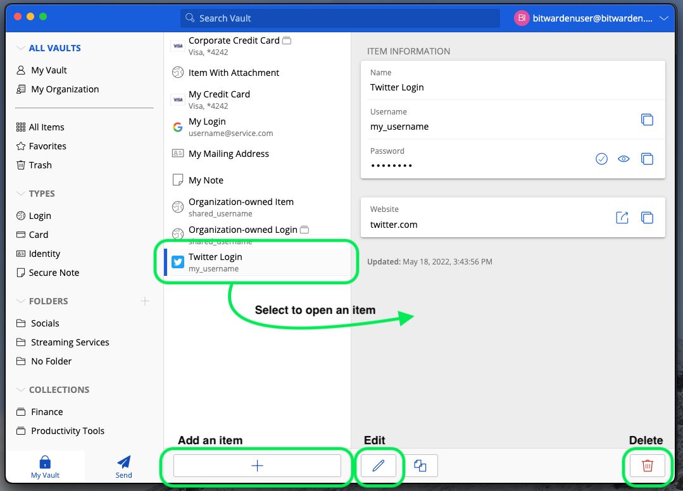Viewport: 683px width, 491px height.
Task: Delete the Twitter Login item
Action: pyautogui.click(x=648, y=466)
